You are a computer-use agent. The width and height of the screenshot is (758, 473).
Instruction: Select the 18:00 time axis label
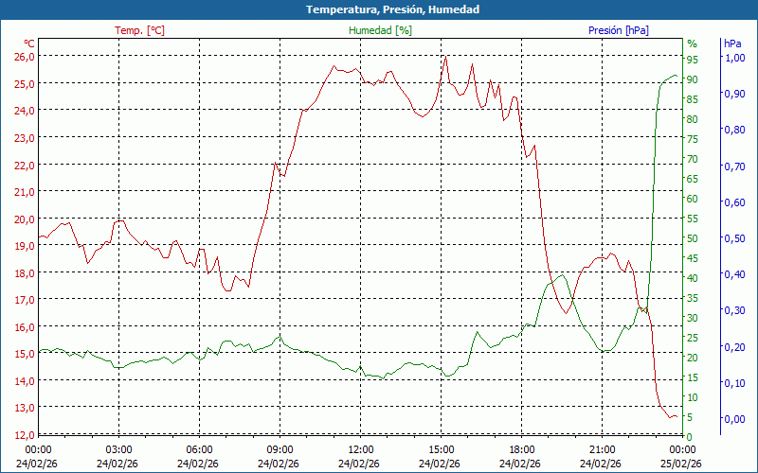pyautogui.click(x=522, y=449)
